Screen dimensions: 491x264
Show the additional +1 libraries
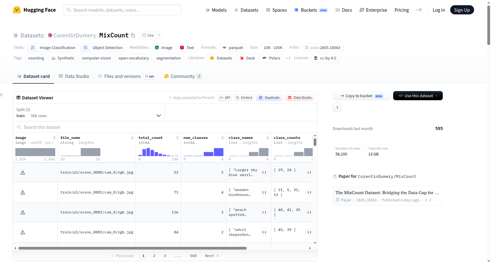point(288,58)
